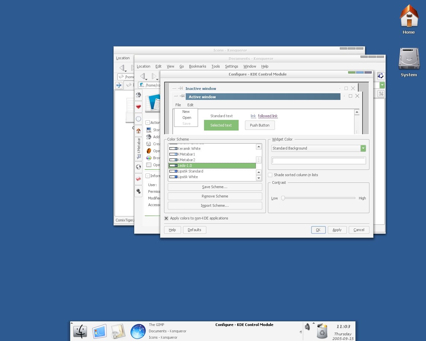Collapse the Actions section in KMetabar
Screen dimensions: 426x341
click(x=148, y=123)
